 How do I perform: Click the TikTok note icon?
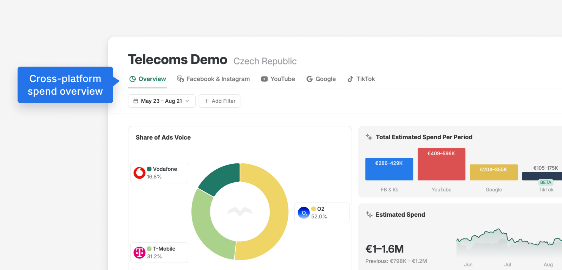tap(350, 79)
